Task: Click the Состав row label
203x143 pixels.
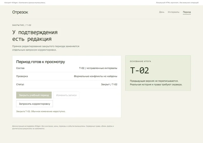Action: [20, 68]
